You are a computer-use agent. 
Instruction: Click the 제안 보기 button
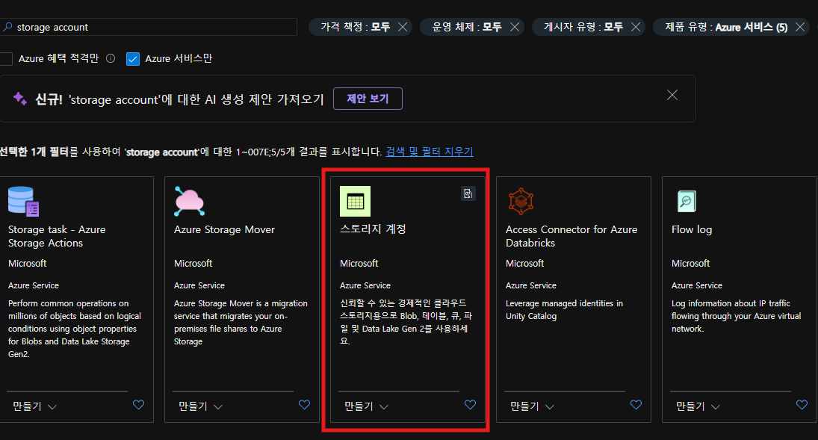point(368,99)
